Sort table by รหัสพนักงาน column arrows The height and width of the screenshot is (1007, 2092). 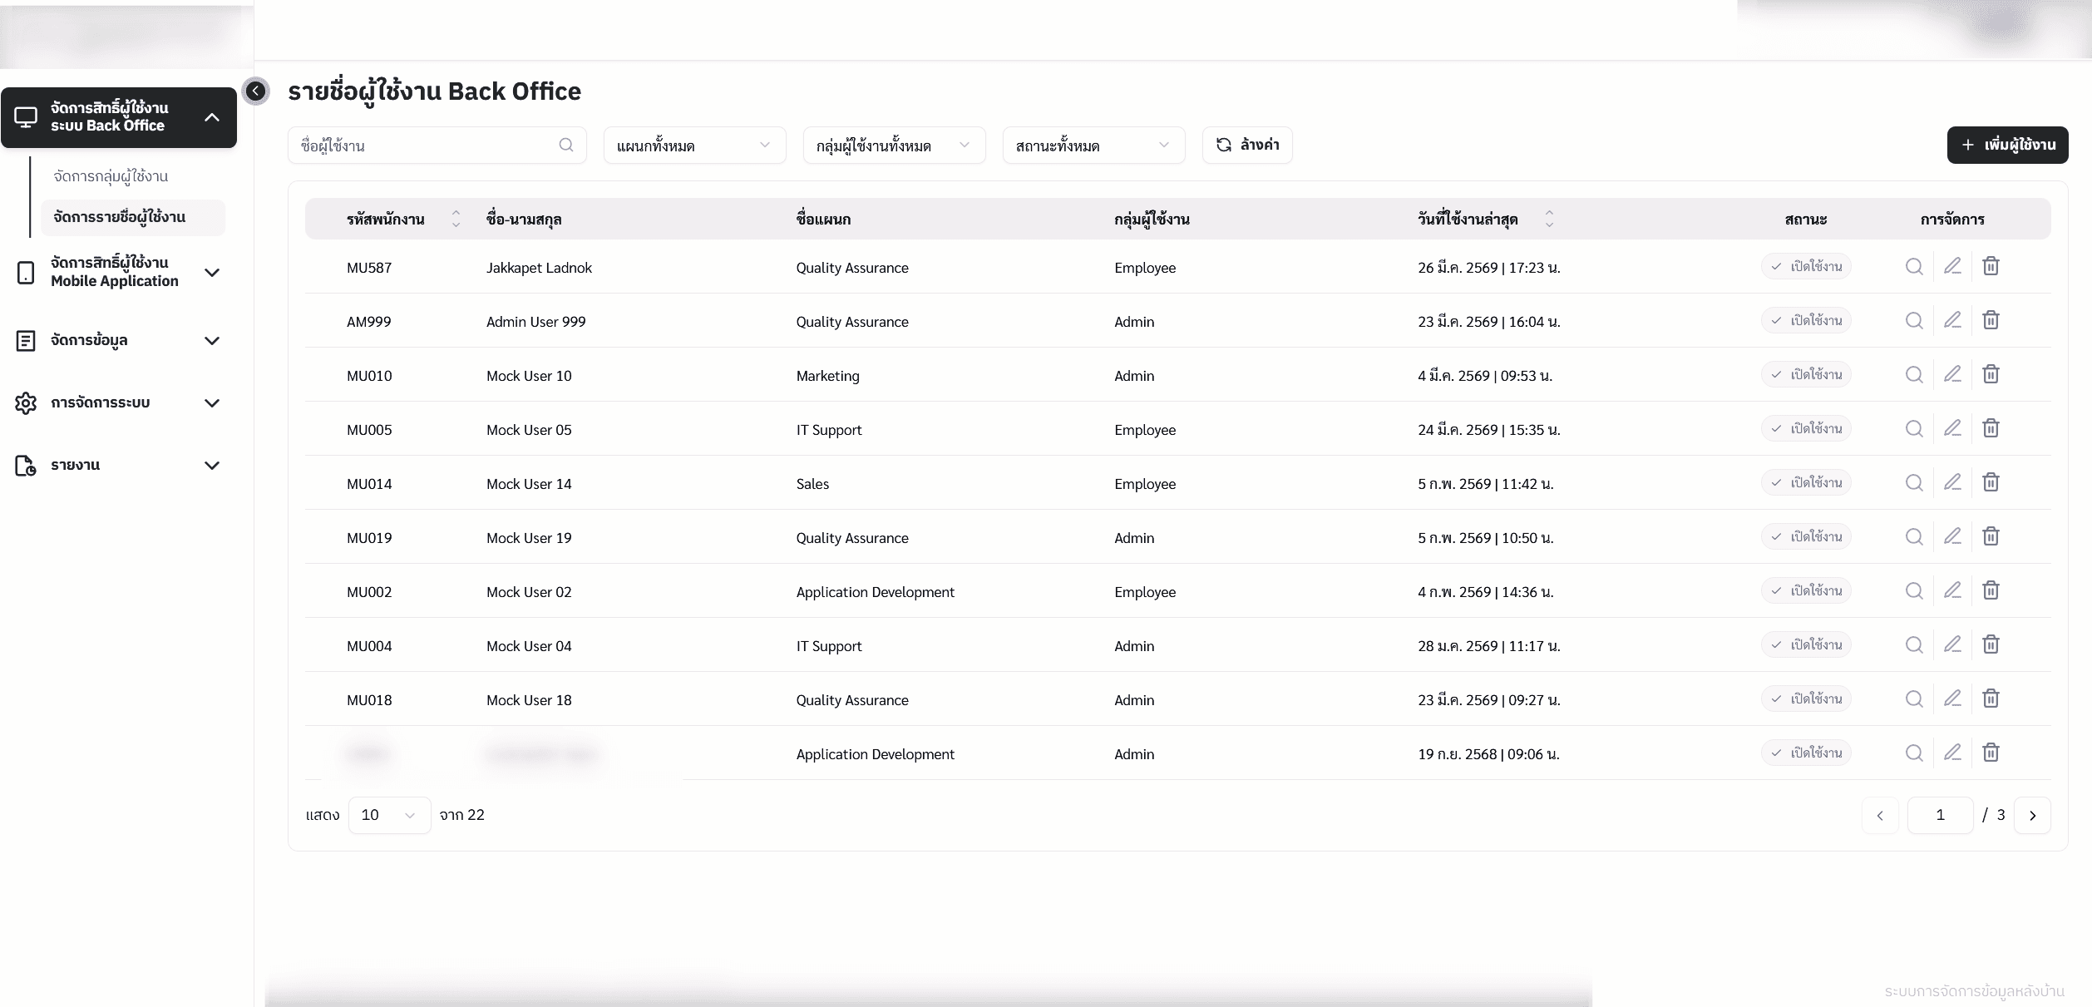[456, 219]
